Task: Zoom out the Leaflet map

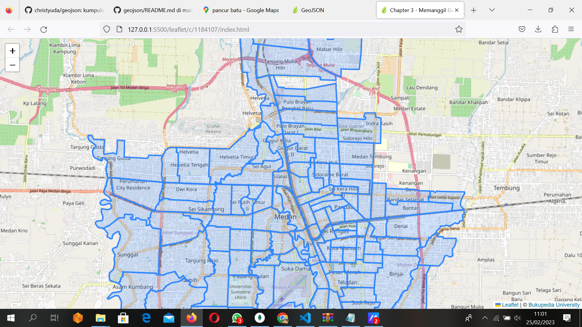Action: pyautogui.click(x=12, y=65)
